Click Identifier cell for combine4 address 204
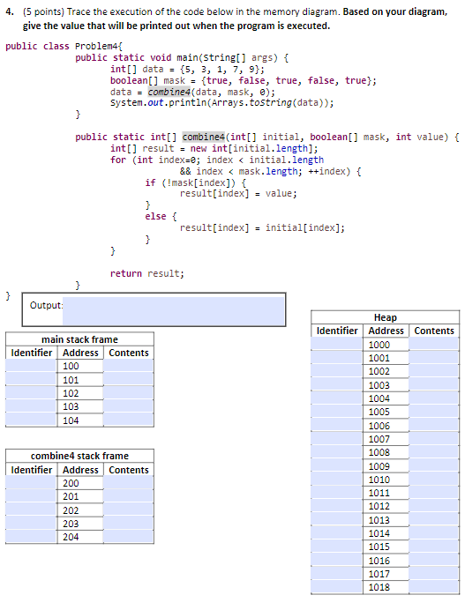The image size is (465, 610). [x=31, y=537]
